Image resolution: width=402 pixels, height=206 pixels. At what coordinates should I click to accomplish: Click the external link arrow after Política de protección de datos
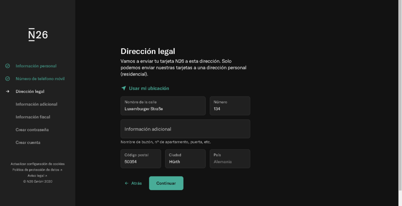point(61,170)
